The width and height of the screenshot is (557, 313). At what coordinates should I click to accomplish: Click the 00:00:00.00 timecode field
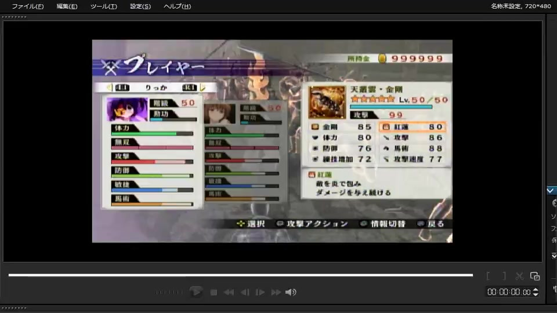(509, 292)
